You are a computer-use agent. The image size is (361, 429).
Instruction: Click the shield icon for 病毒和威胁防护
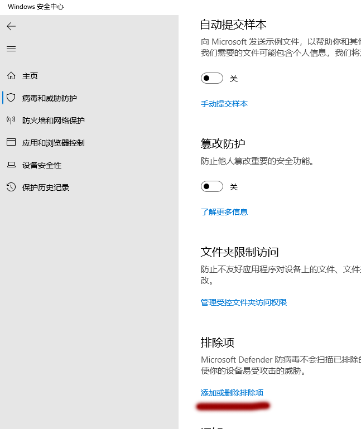coord(11,98)
